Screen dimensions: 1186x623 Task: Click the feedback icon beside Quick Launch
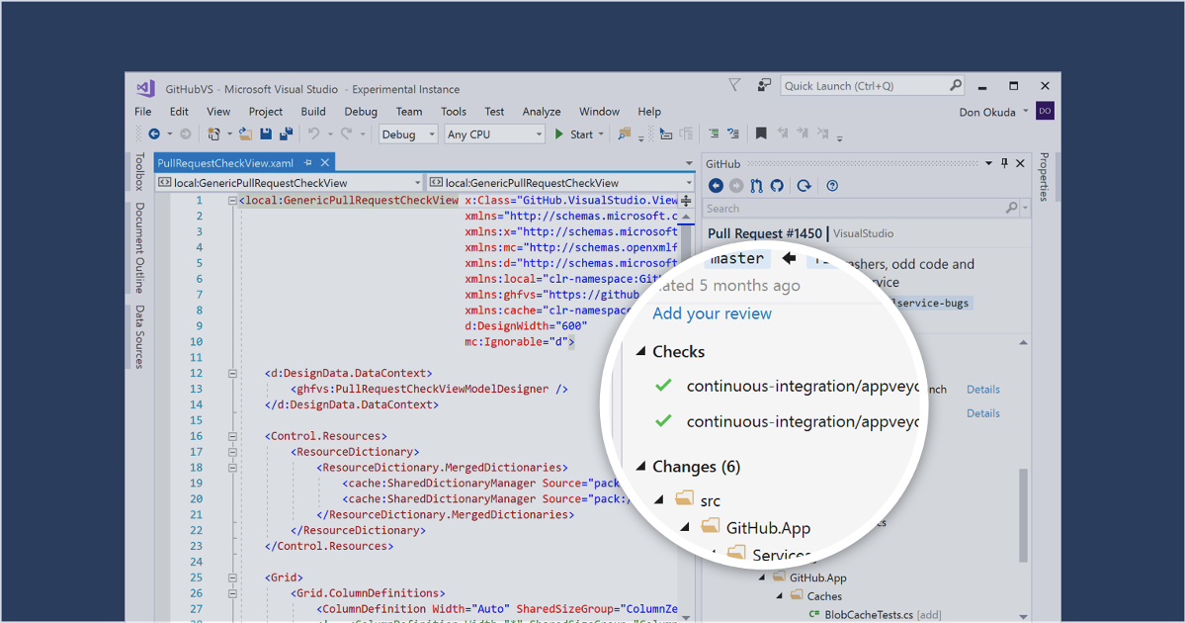point(734,86)
